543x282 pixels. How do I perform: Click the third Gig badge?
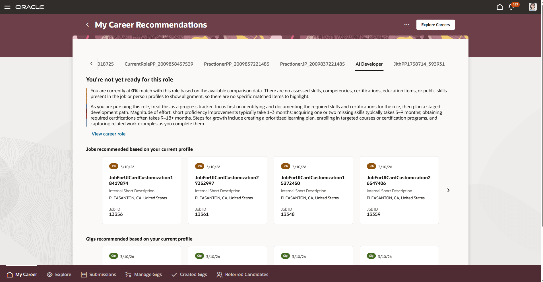[285, 256]
